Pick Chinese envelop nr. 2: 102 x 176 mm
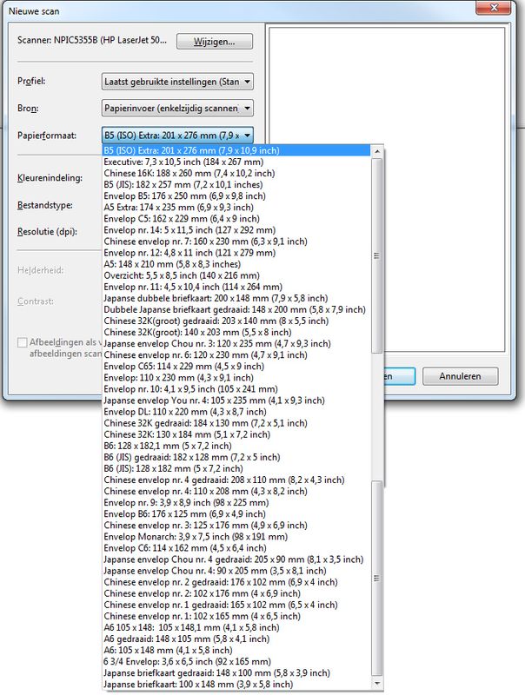Viewport: 525px width, 695px height. coord(236,593)
